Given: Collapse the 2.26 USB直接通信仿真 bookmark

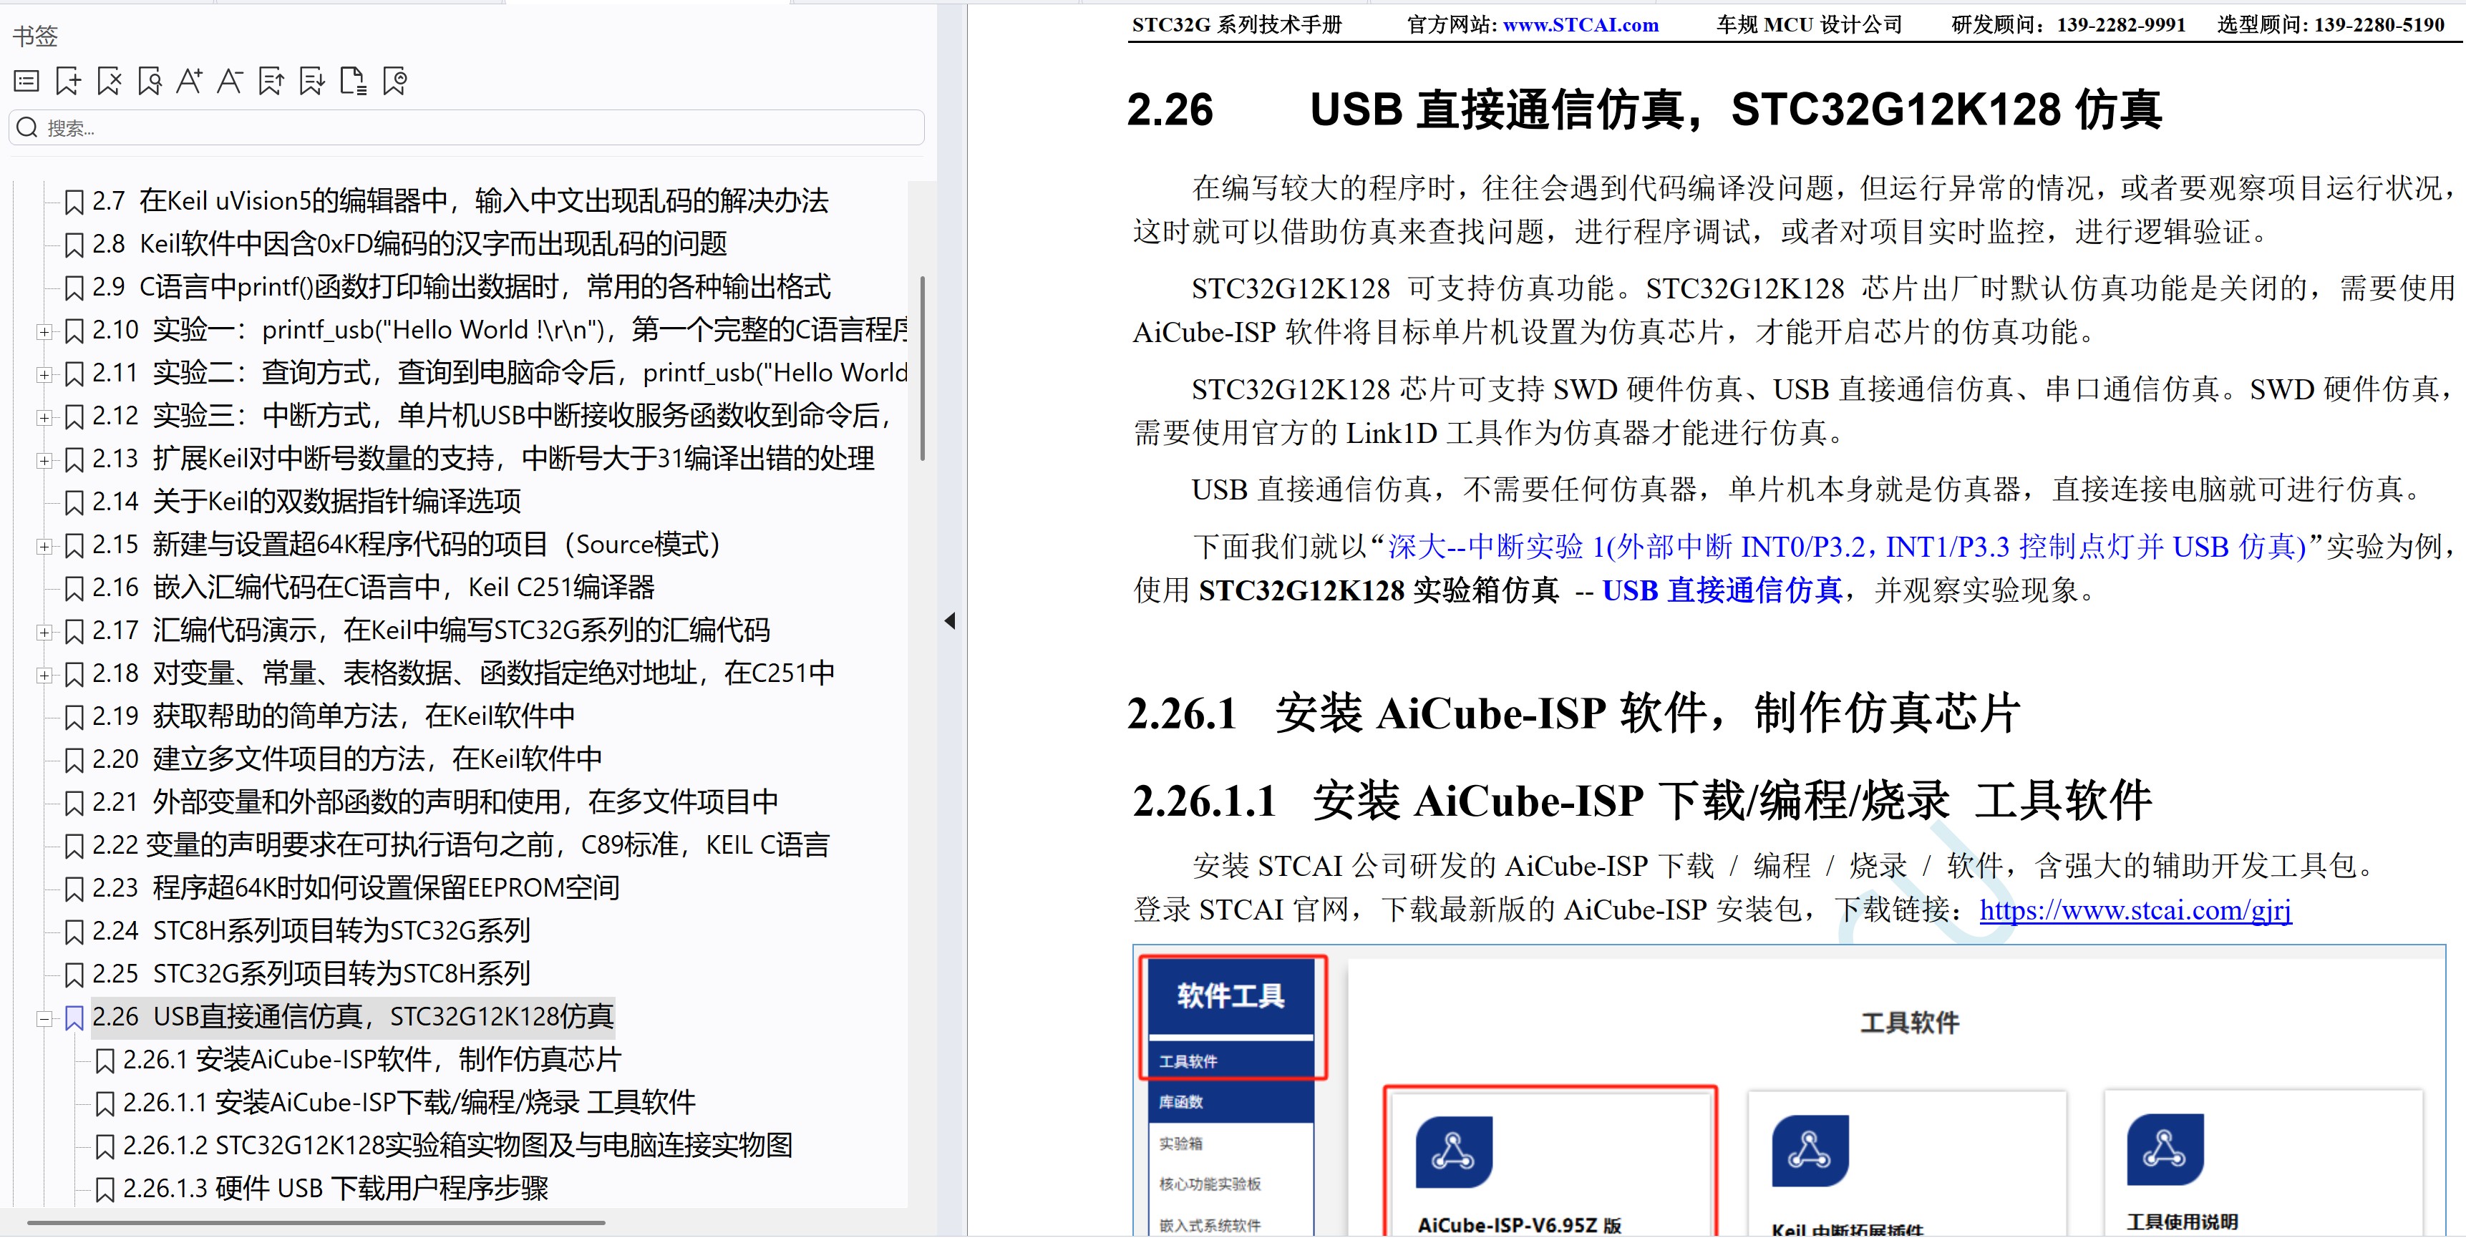Looking at the screenshot, I should click(44, 1020).
